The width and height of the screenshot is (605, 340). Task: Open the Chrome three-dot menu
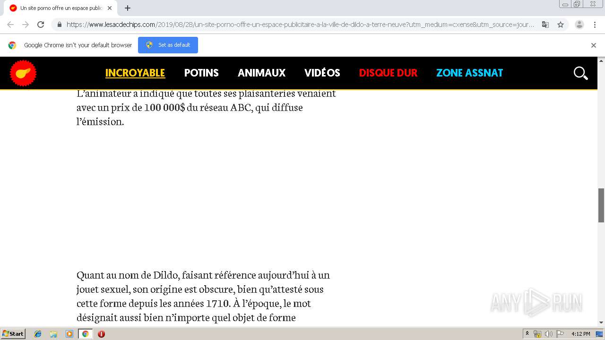click(595, 25)
